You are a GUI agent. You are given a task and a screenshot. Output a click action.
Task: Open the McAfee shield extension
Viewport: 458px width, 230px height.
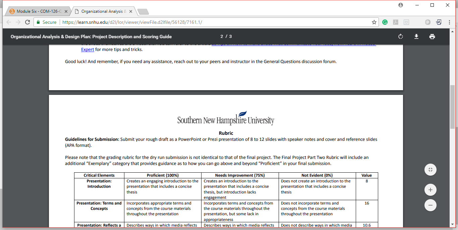[x=406, y=22]
